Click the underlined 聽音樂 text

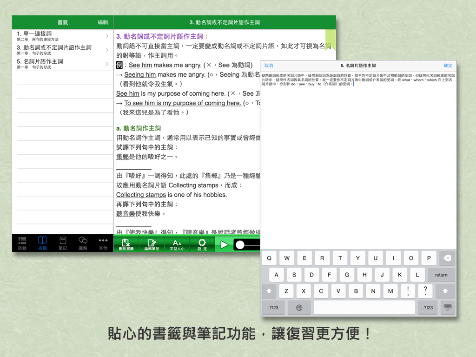click(126, 214)
